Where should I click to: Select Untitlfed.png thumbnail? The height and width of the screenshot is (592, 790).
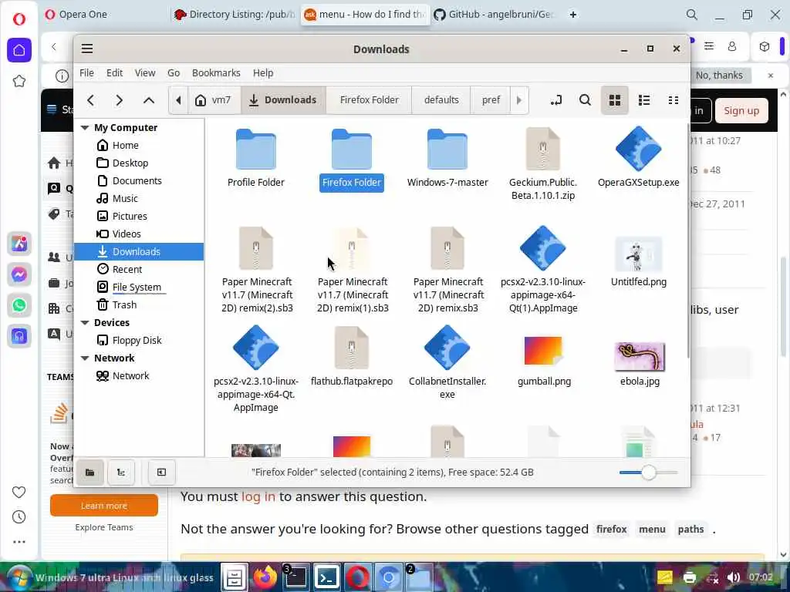[639, 254]
